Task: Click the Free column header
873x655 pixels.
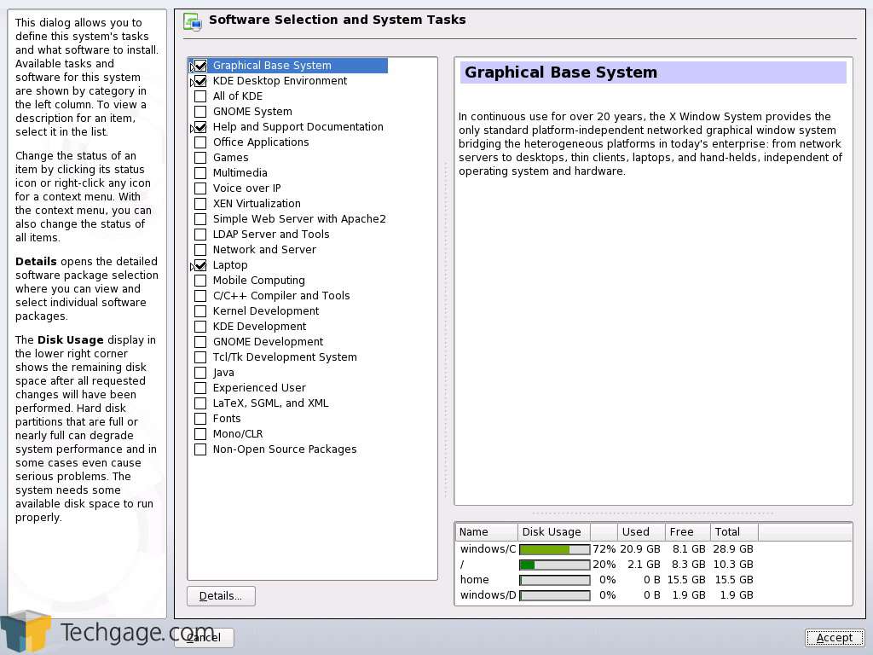Action: (x=688, y=532)
